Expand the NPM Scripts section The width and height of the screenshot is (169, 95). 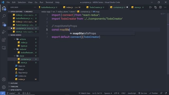[9, 90]
